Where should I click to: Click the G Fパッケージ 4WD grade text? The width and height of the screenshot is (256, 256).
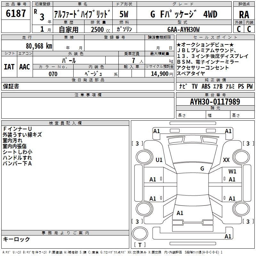(x=184, y=14)
